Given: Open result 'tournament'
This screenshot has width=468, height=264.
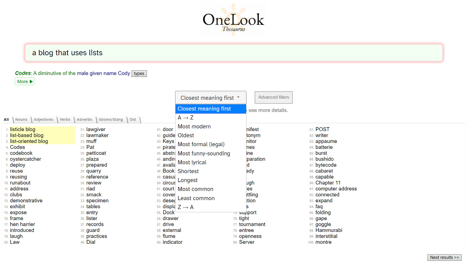Looking at the screenshot, I should coord(252,224).
